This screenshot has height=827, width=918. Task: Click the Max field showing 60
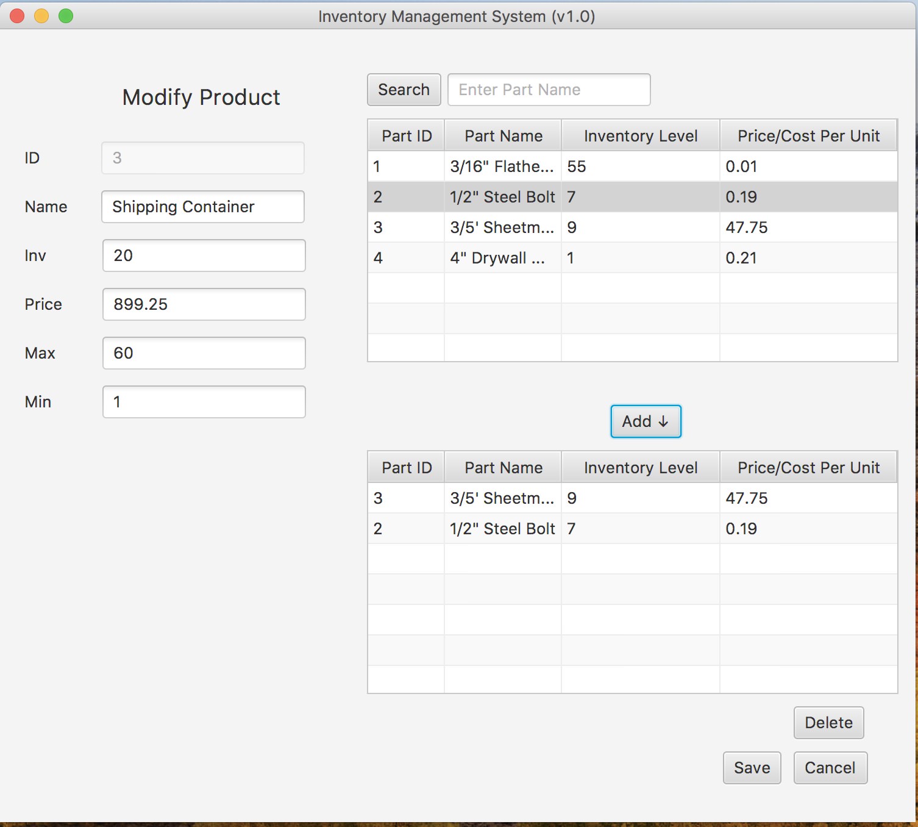coord(204,353)
